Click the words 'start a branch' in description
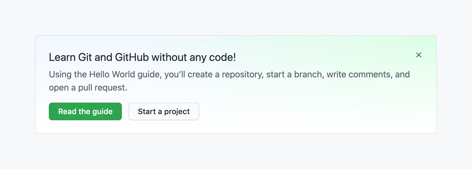472x169 pixels. pyautogui.click(x=294, y=74)
